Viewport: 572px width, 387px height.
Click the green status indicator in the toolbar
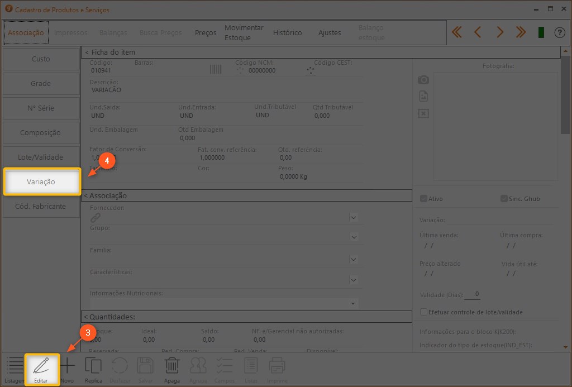click(541, 32)
